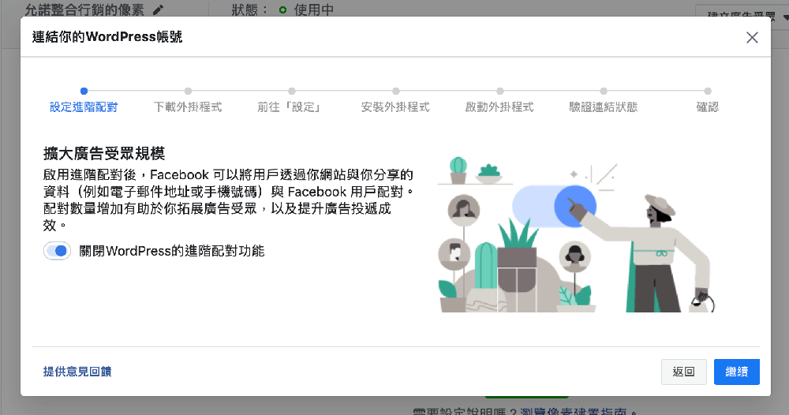Select the 安裝外掛程式 step

coord(395,107)
